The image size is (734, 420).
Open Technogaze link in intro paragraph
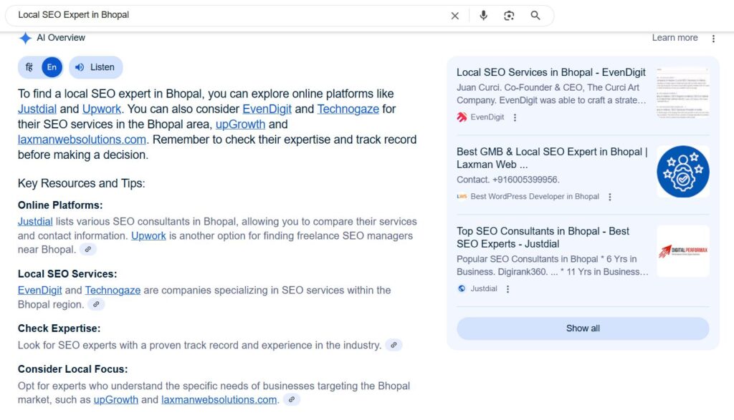(x=348, y=109)
